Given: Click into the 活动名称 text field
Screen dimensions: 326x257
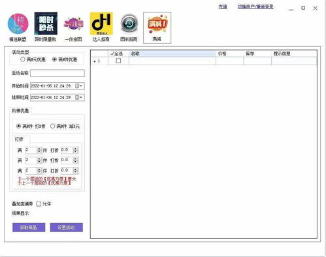Looking at the screenshot, I should click(57, 73).
